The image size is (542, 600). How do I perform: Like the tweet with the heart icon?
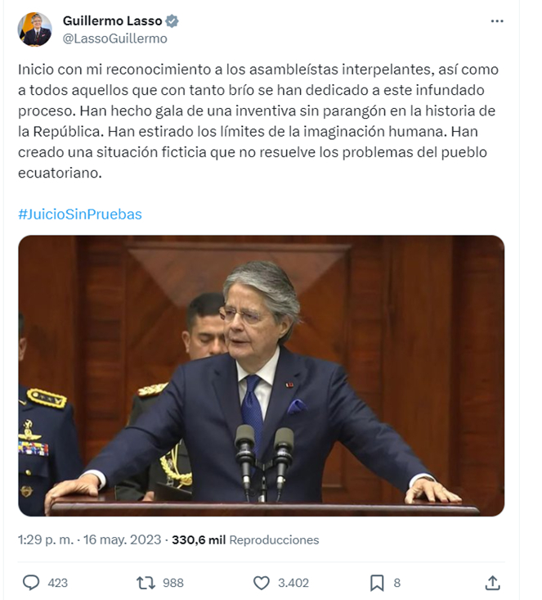[262, 583]
